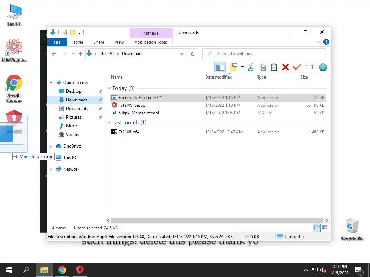Viewport: 370px width, 277px height.
Task: Open the Application Tools tab
Action: (x=151, y=42)
